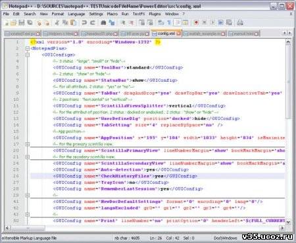Screen dimensions: 296x243
Task: Expand the folded block at line 21
Action: pos(28,157)
